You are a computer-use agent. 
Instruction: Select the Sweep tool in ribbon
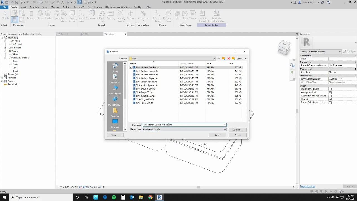pyautogui.click(x=57, y=15)
